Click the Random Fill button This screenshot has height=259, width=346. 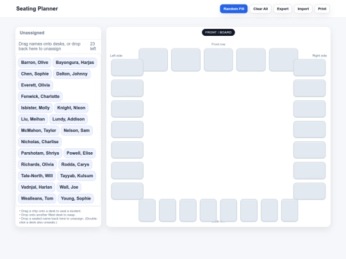233,9
